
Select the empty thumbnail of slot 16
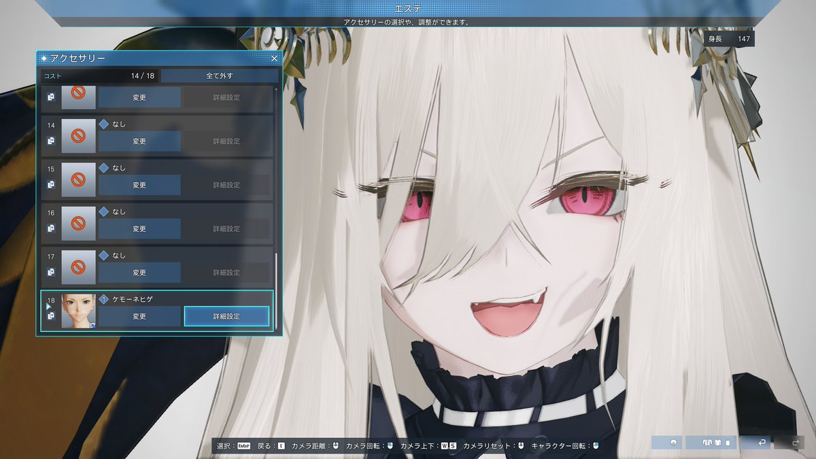(x=78, y=223)
